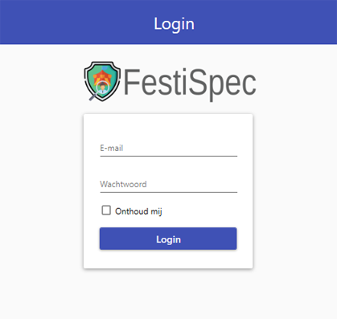
Task: Focus the E-mail input field
Action: (x=169, y=148)
